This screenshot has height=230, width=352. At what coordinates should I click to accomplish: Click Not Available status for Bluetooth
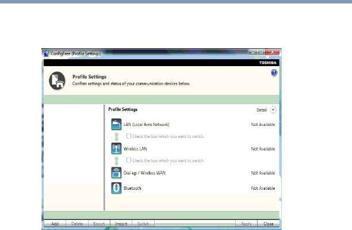click(x=263, y=188)
